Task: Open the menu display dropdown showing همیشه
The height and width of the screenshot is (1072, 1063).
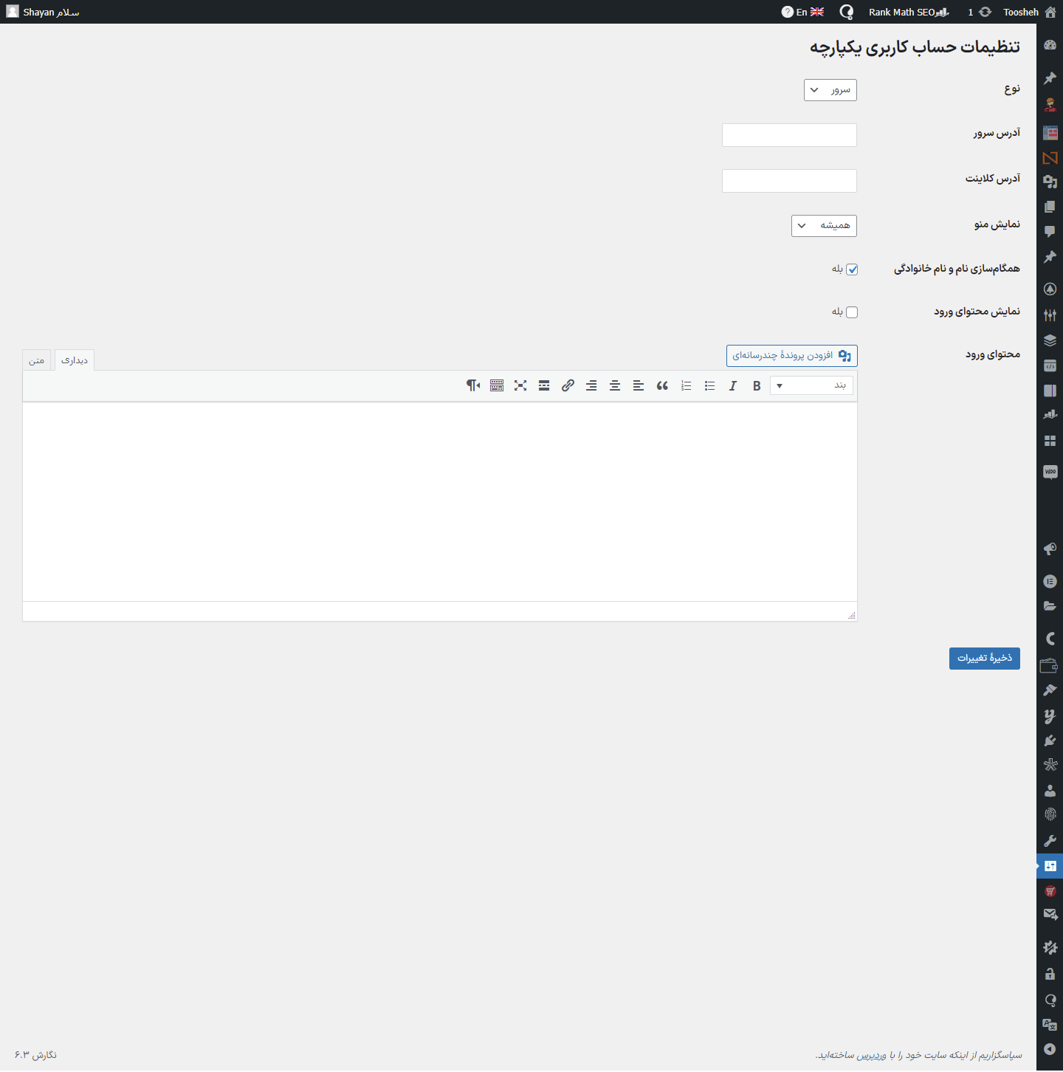Action: point(824,226)
